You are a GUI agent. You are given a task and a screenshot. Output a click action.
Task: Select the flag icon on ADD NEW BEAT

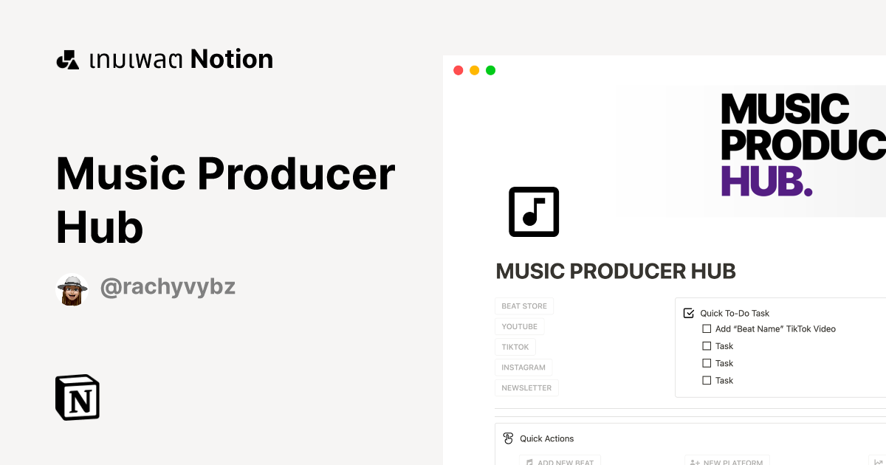tap(528, 461)
